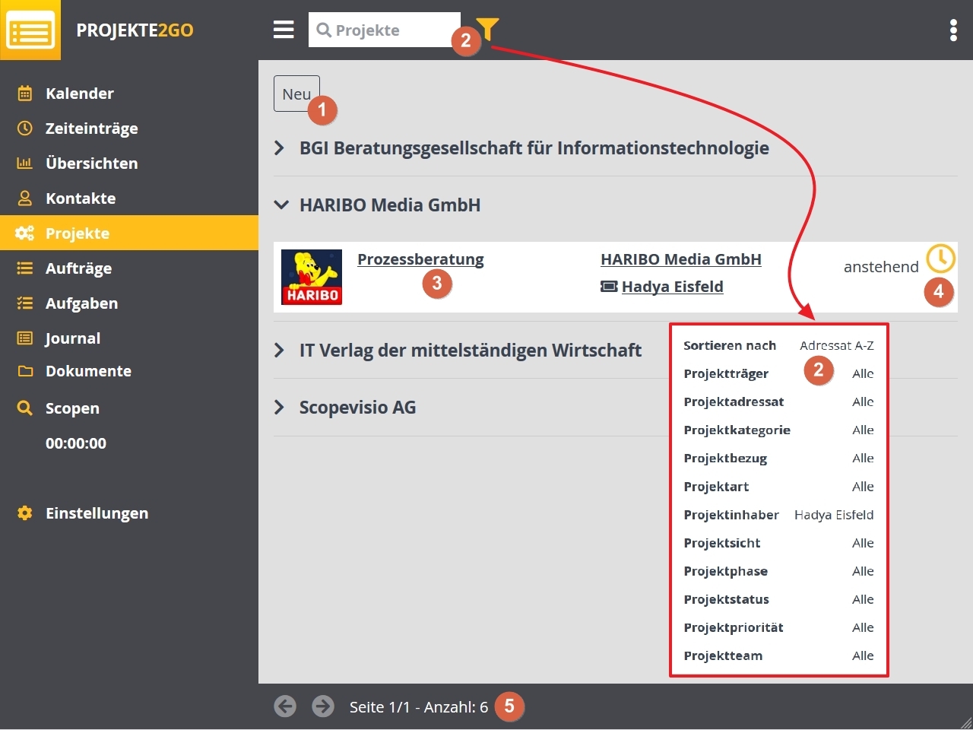Click the Projekte search field
This screenshot has width=973, height=730.
tap(385, 30)
